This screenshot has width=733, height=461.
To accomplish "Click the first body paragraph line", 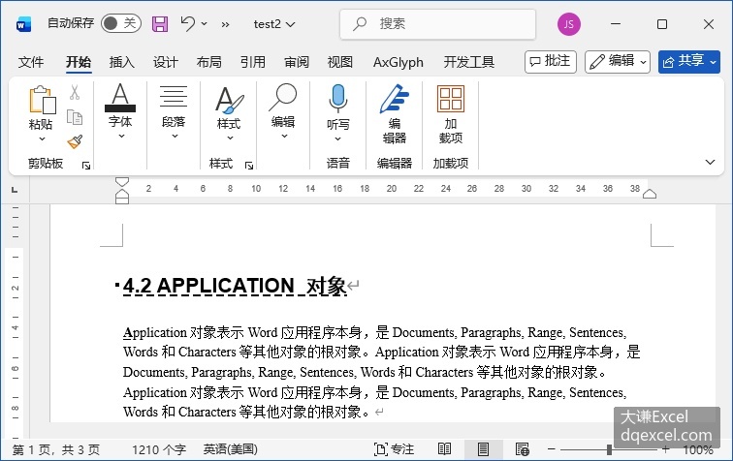I will pos(374,332).
